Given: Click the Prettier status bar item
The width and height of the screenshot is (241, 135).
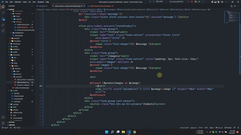Looking at the screenshot, I should coord(228,127).
